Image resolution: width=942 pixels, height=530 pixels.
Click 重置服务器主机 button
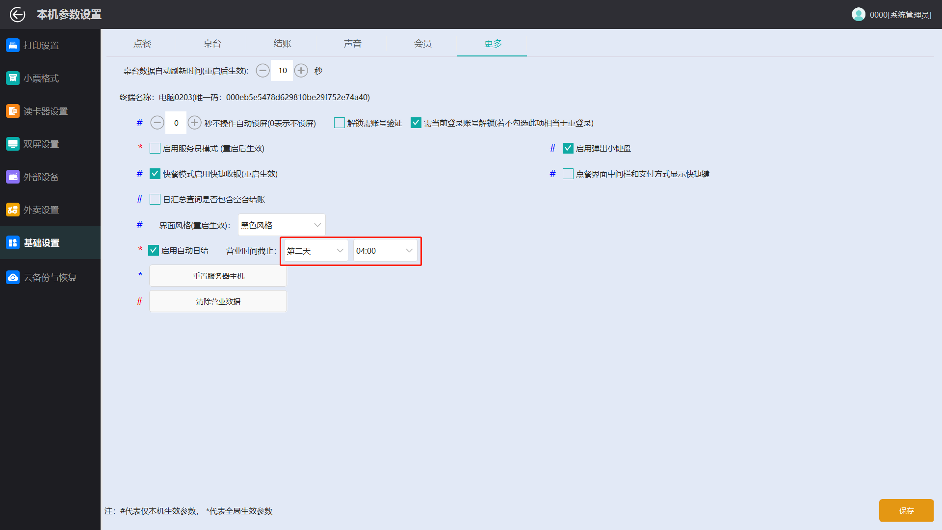pyautogui.click(x=218, y=276)
